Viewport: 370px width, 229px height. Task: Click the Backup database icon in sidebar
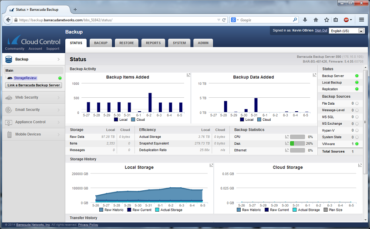(9, 60)
